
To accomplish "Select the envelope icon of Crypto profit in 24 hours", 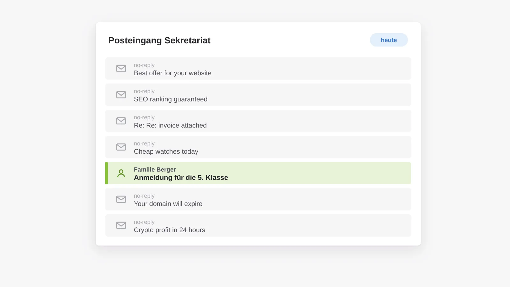I will (x=121, y=225).
